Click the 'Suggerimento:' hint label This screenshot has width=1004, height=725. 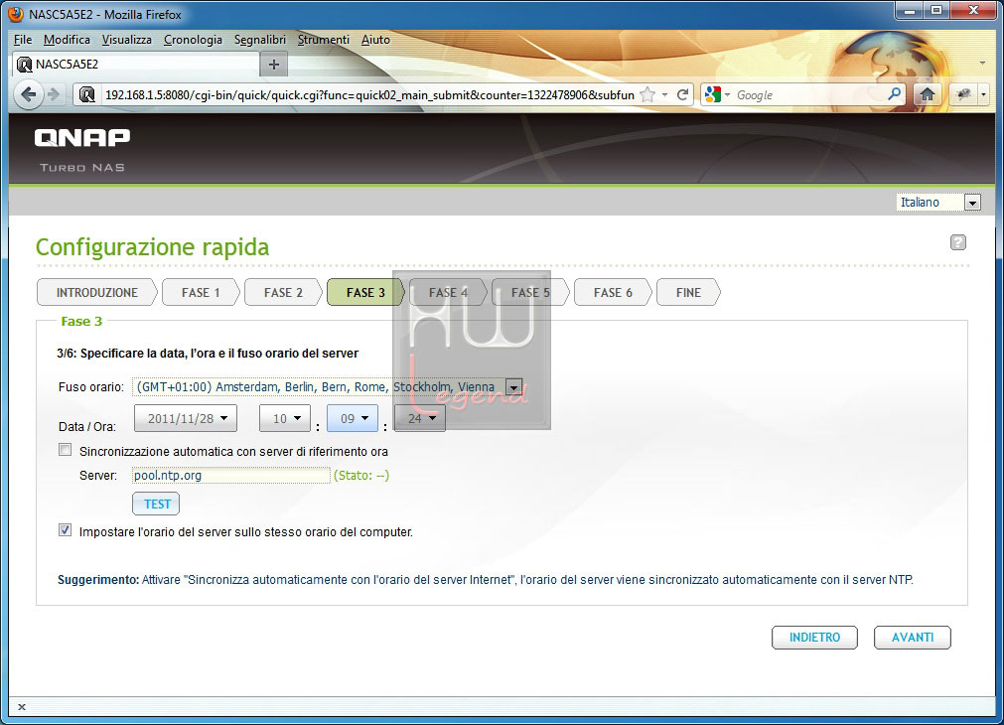pyautogui.click(x=98, y=580)
